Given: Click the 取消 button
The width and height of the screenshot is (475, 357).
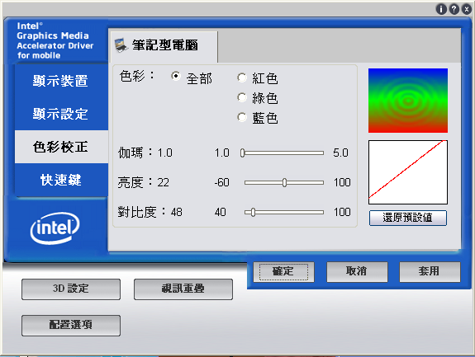Looking at the screenshot, I should 357,272.
